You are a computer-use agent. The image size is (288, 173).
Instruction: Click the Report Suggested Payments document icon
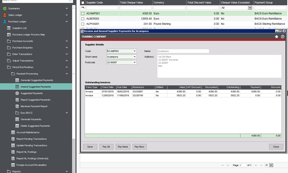coord(17,100)
